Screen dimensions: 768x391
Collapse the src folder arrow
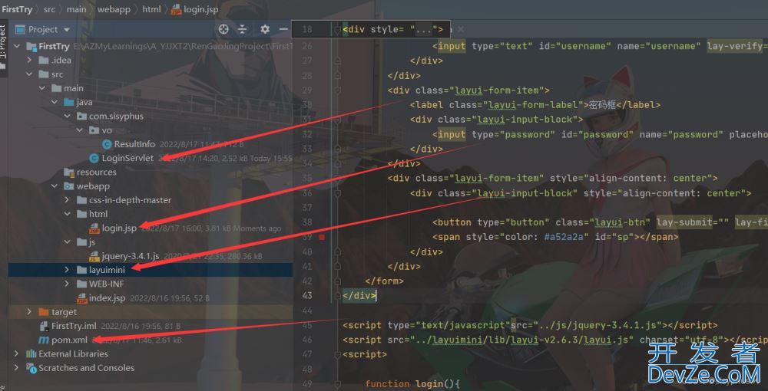[x=29, y=74]
